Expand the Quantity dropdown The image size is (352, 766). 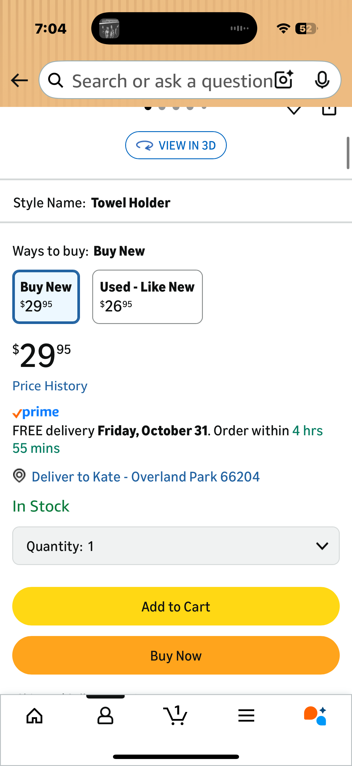pos(176,546)
